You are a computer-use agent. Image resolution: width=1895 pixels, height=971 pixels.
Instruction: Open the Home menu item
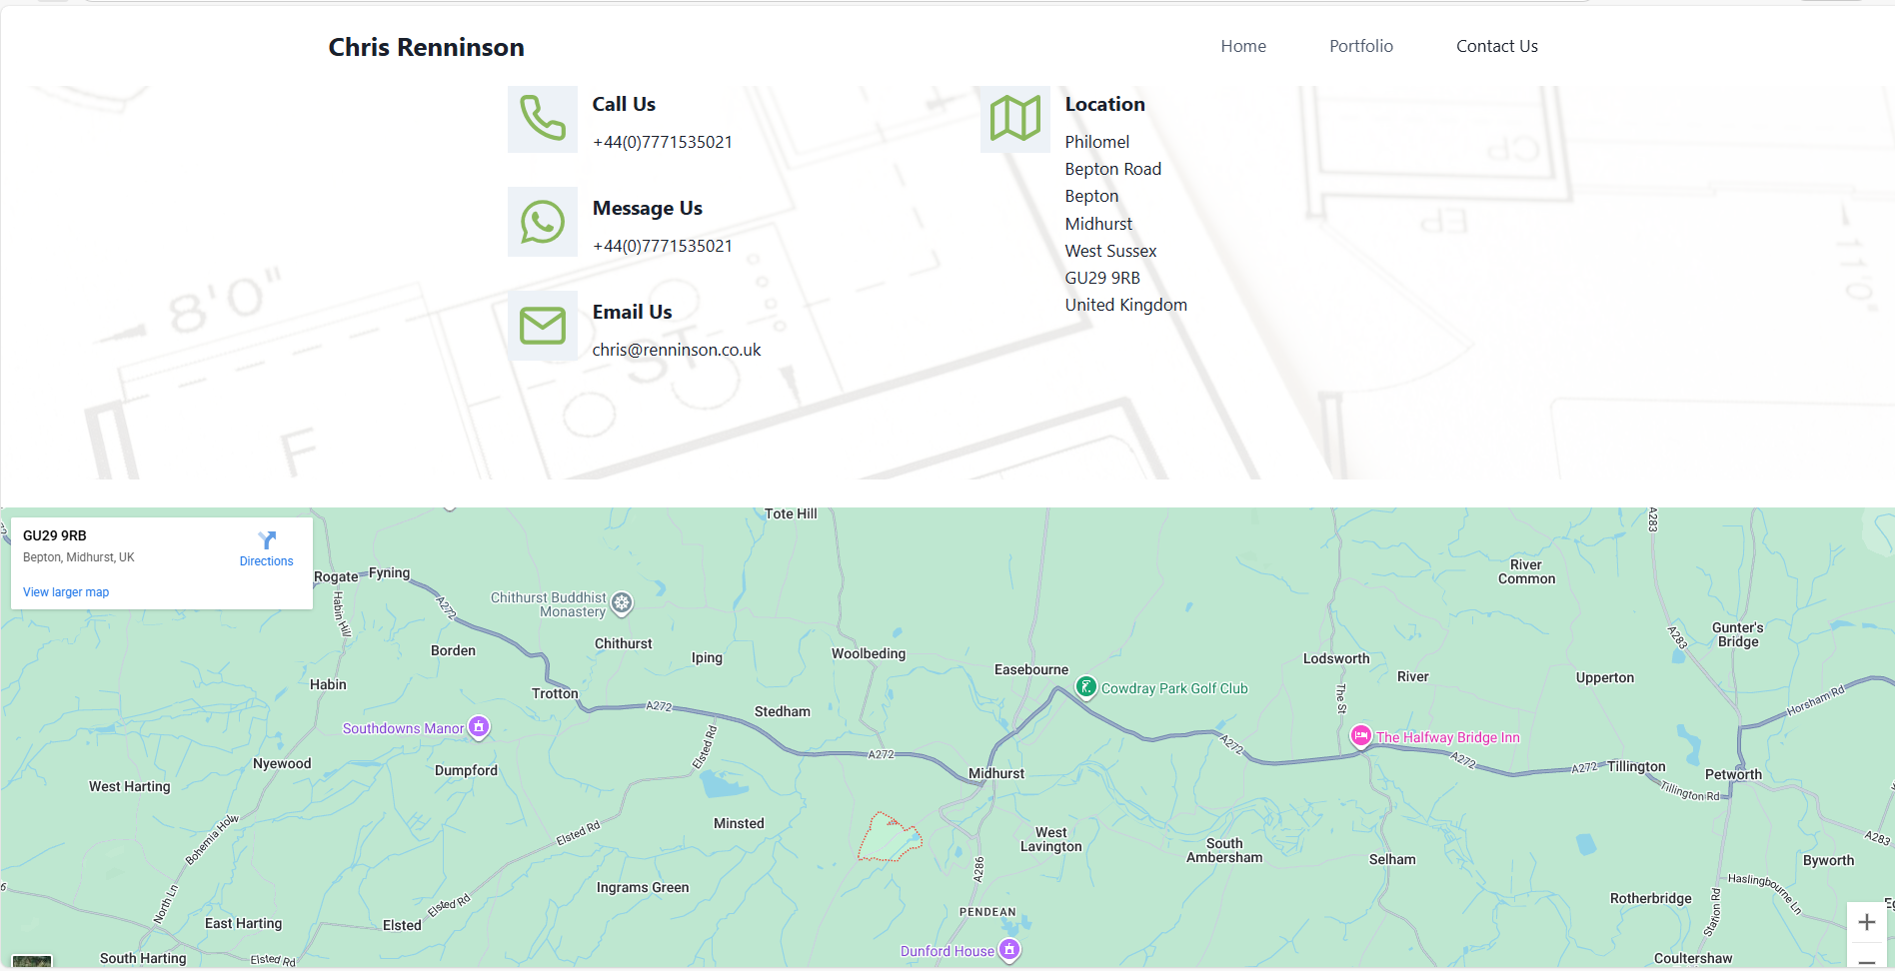click(1242, 46)
